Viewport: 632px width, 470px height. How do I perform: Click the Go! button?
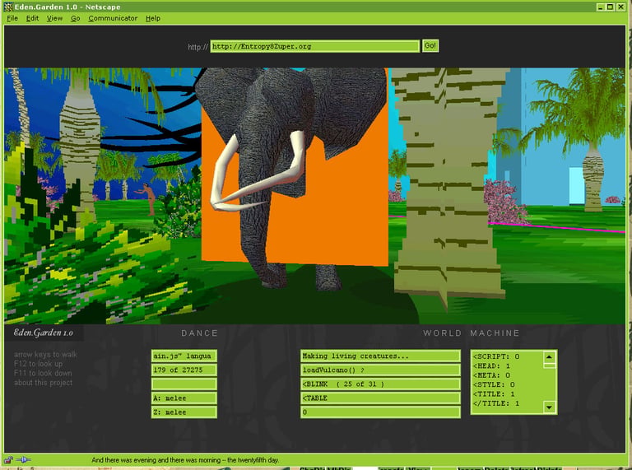[x=430, y=45]
